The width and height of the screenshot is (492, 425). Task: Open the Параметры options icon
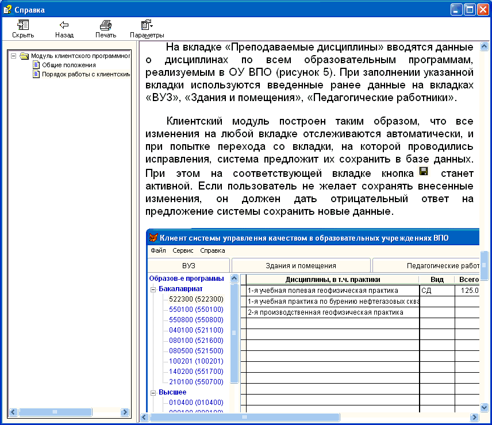(147, 25)
